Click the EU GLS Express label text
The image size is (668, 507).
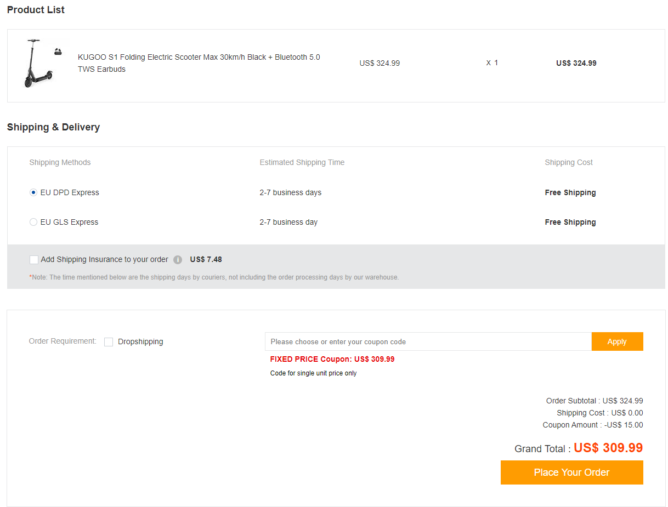pos(69,223)
